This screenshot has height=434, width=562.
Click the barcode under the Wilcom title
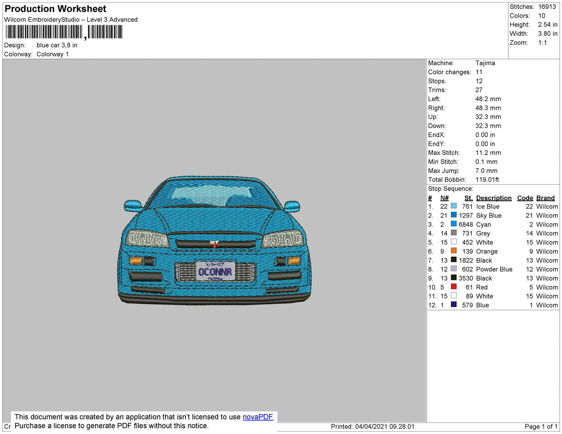point(64,32)
